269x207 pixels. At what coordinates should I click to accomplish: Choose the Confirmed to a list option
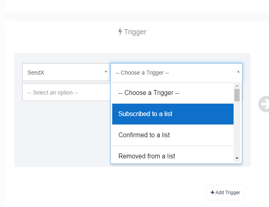click(x=173, y=135)
